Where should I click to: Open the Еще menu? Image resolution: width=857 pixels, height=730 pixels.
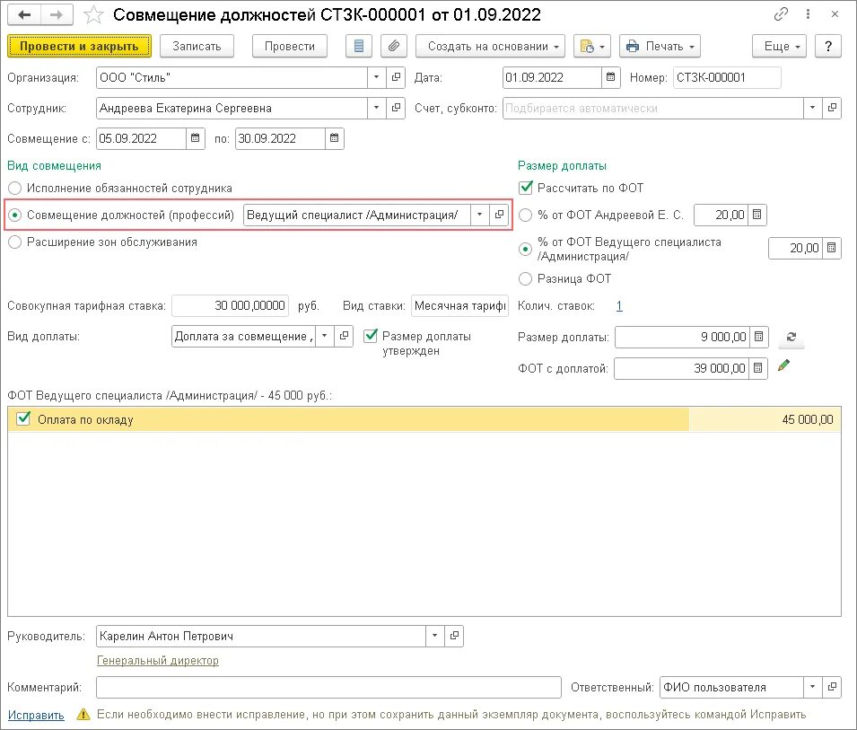pos(780,46)
